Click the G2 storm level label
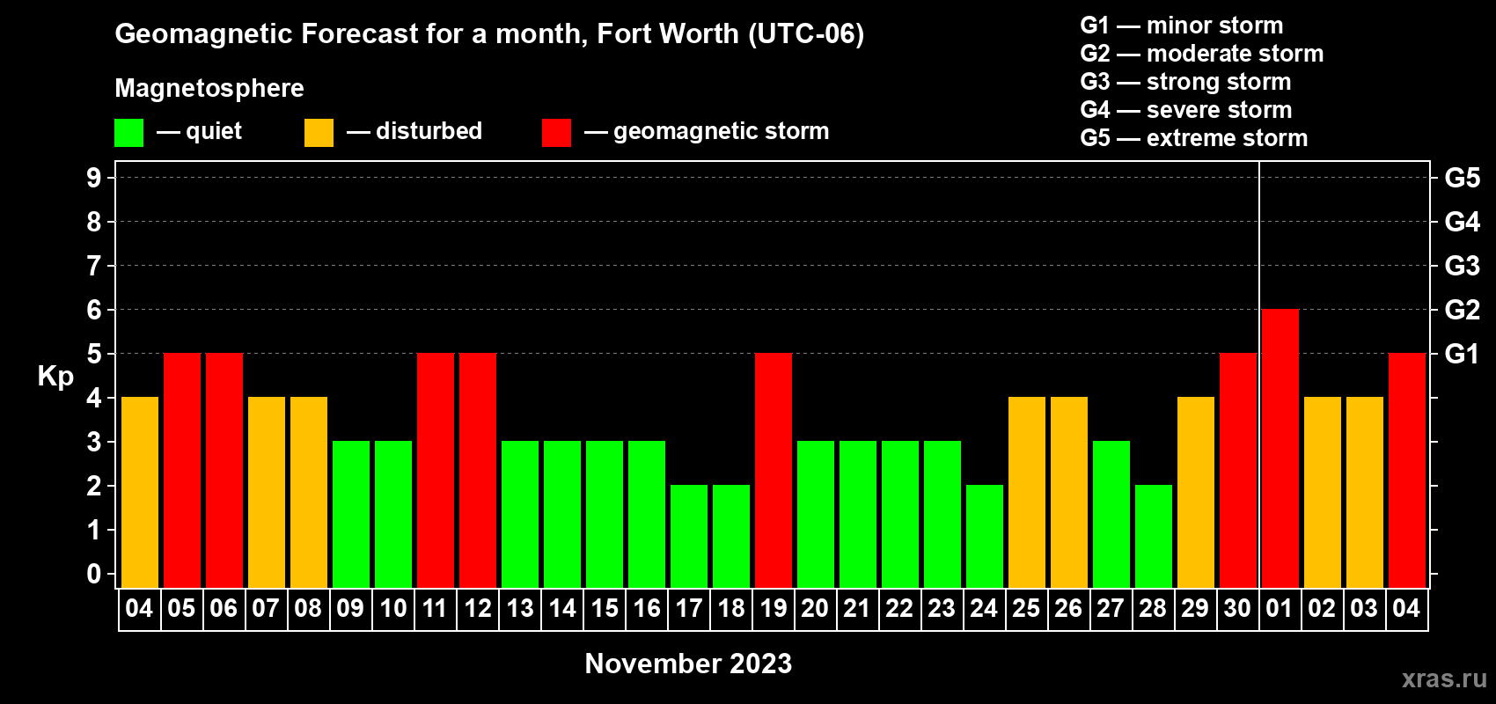The height and width of the screenshot is (704, 1496). click(x=1462, y=310)
